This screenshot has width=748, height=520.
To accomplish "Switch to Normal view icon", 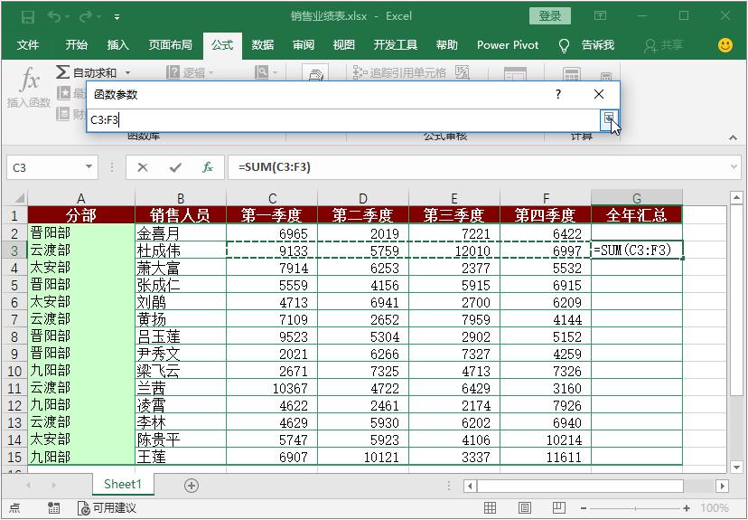I will click(491, 508).
